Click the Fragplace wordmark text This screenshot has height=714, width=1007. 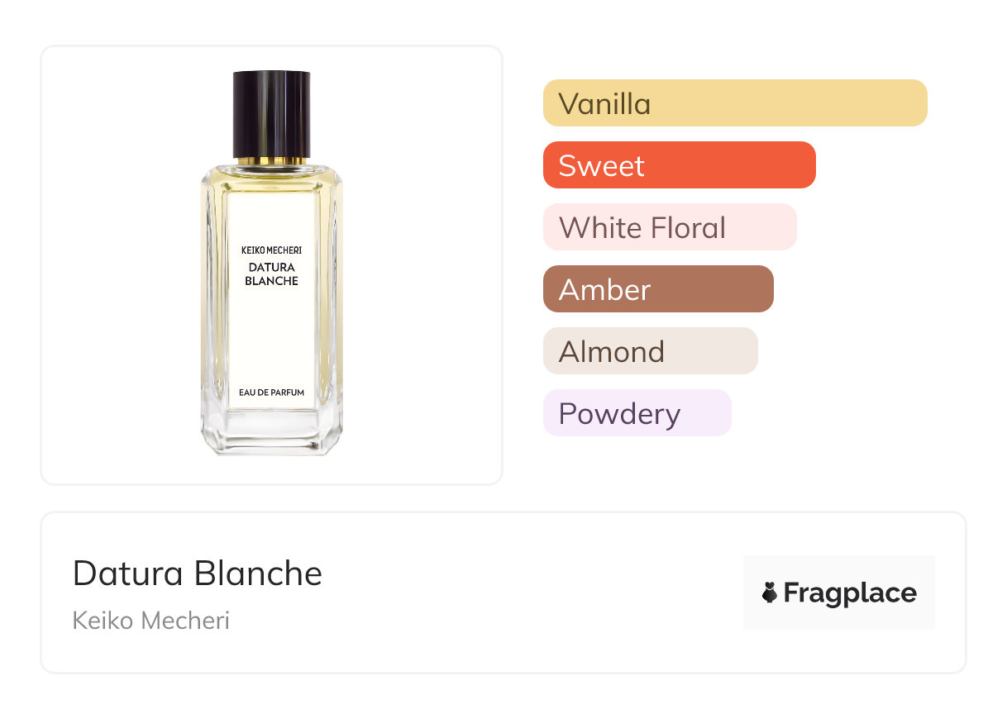(850, 593)
